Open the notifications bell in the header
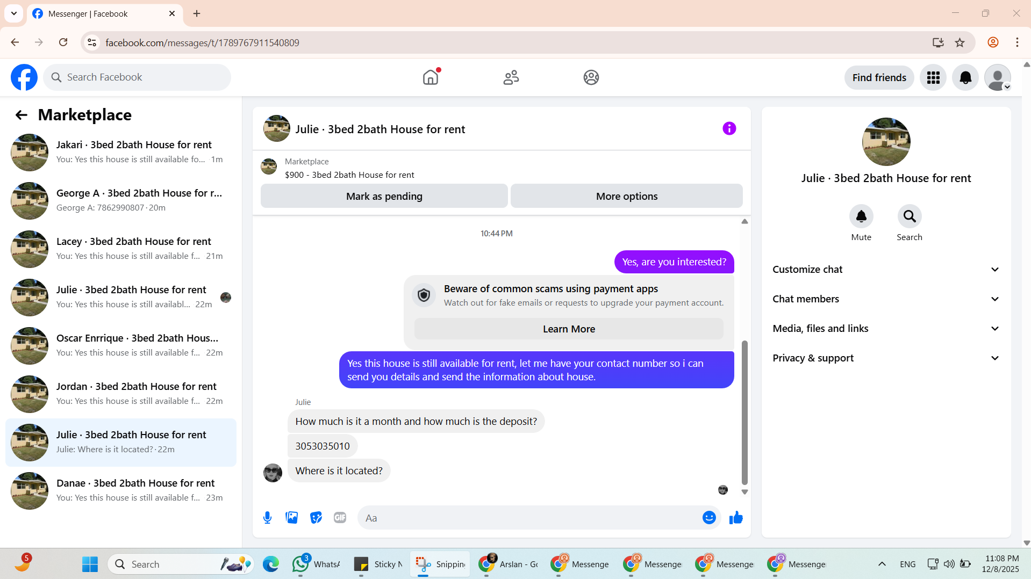 (965, 78)
